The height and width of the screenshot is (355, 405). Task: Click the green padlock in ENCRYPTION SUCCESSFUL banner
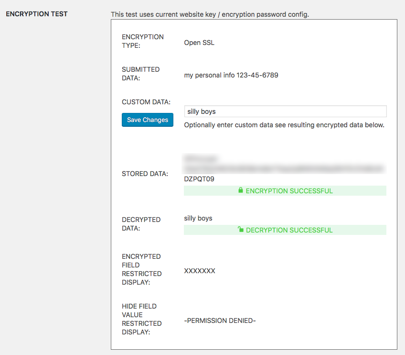tap(241, 190)
